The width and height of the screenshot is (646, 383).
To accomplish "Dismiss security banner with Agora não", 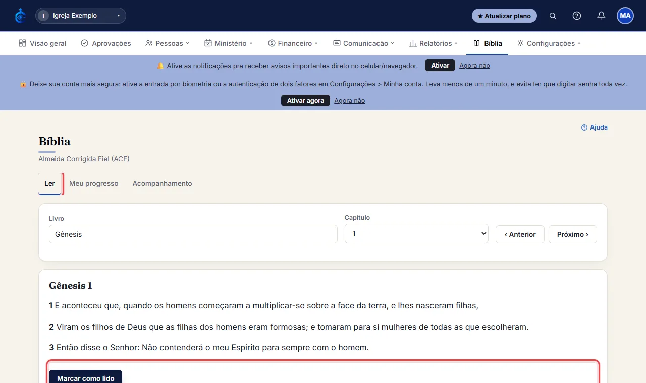I will (x=349, y=101).
